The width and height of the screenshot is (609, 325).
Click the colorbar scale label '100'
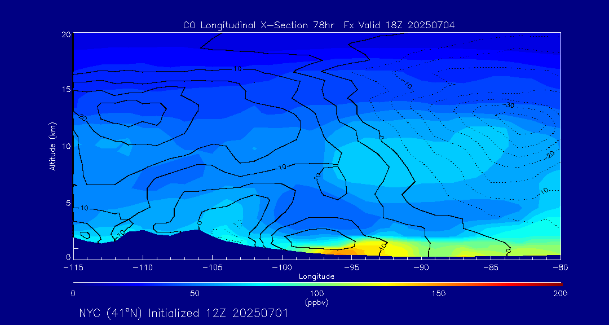316,293
